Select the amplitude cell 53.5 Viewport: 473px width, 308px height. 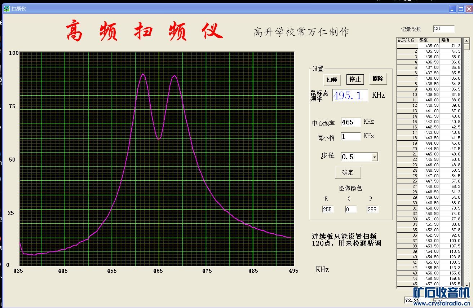coord(450,170)
